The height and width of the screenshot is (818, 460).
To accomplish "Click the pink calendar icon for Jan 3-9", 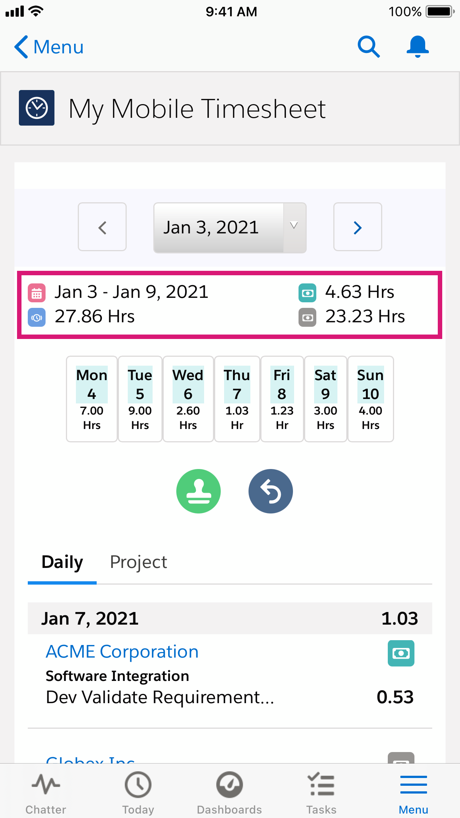I will click(36, 293).
